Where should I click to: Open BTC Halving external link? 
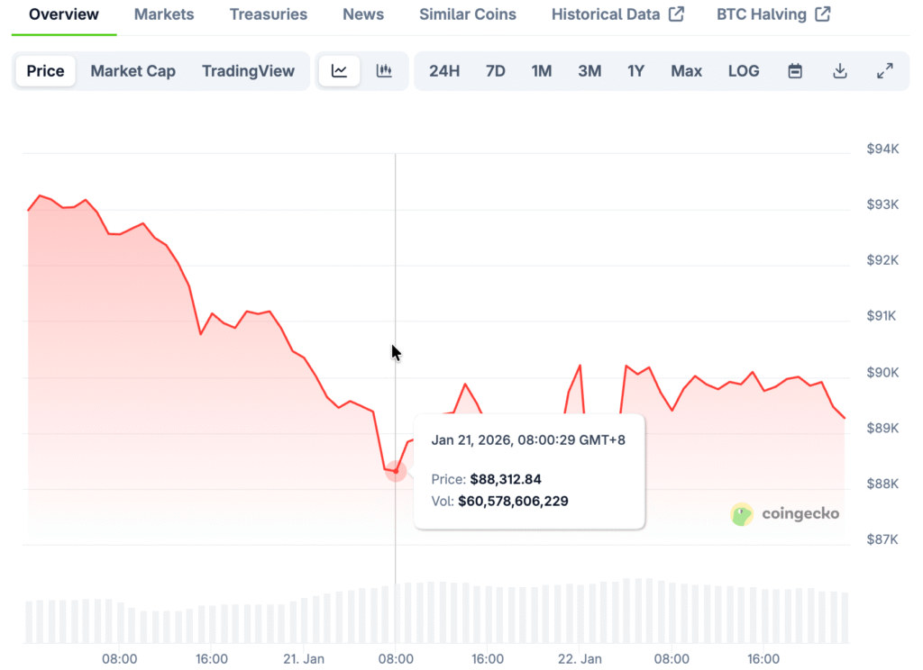tap(773, 14)
